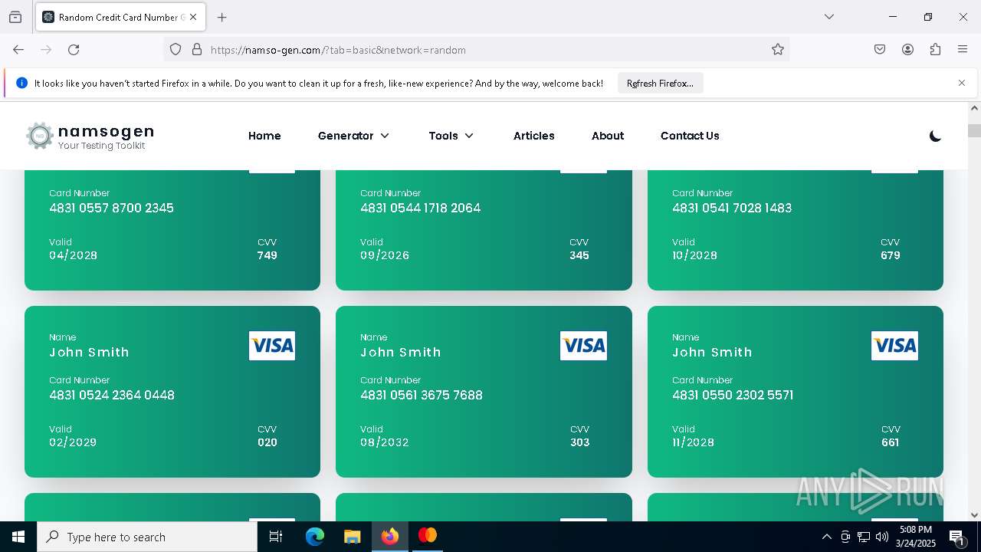Click valid date 02/2029
Image resolution: width=981 pixels, height=552 pixels.
tap(73, 442)
